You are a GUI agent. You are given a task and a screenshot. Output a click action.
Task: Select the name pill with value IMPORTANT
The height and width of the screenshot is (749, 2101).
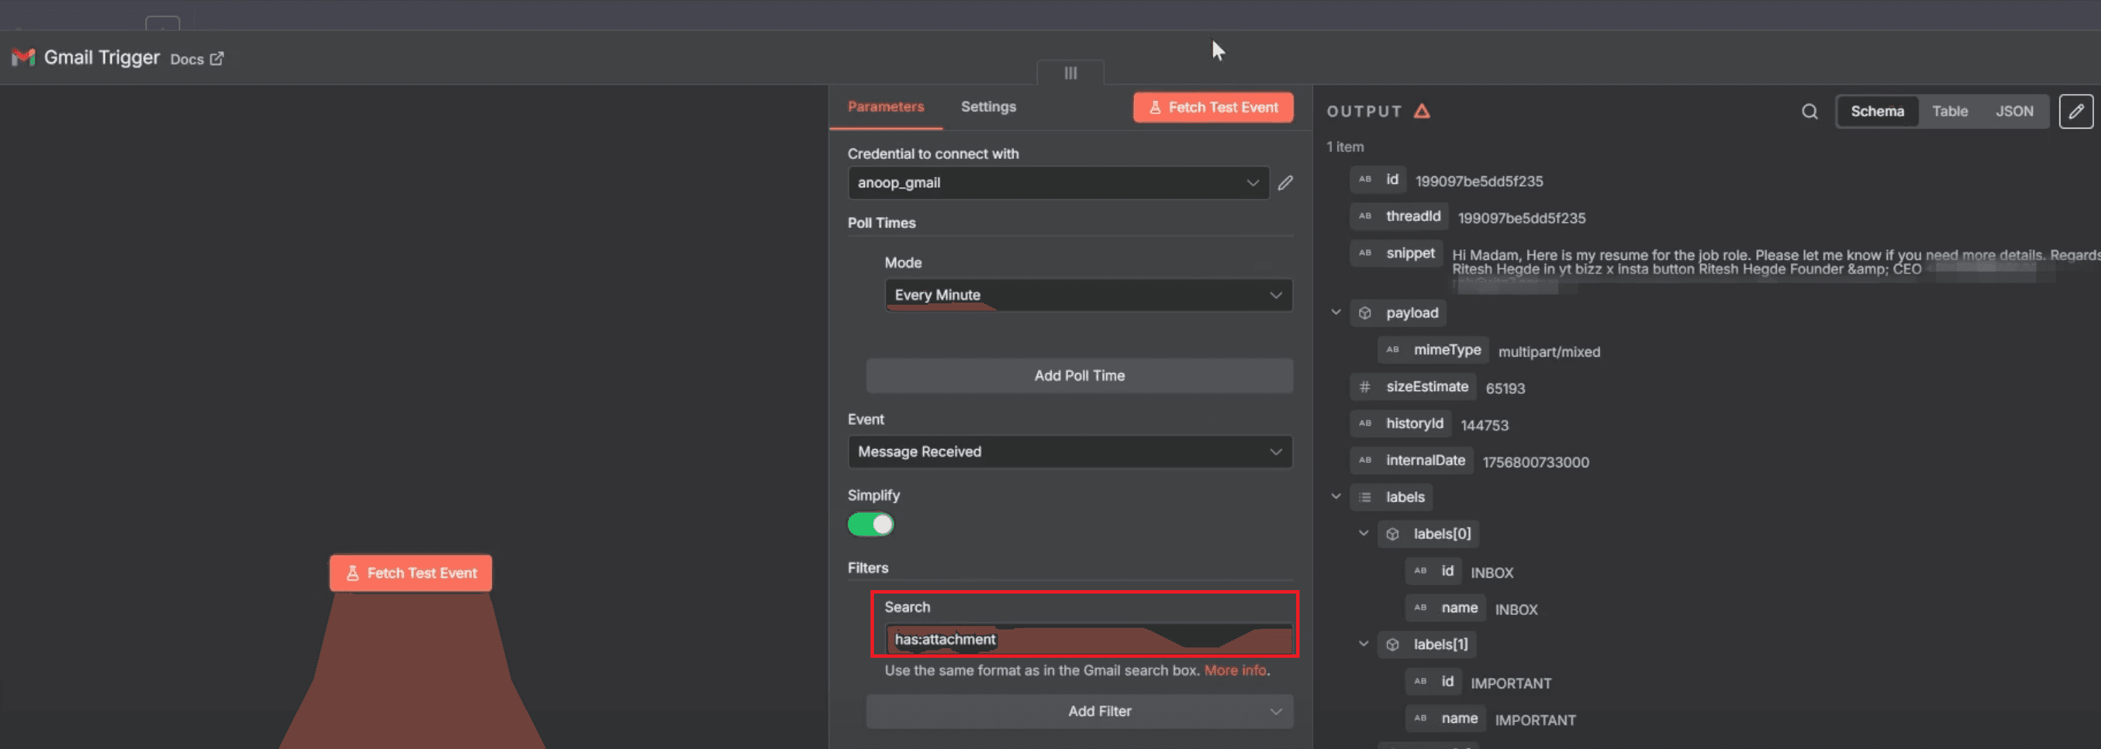1446,718
